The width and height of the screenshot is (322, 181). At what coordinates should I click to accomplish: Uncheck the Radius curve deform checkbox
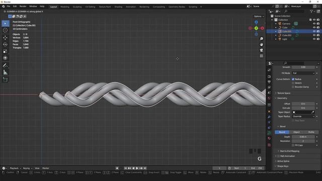pos(293,79)
